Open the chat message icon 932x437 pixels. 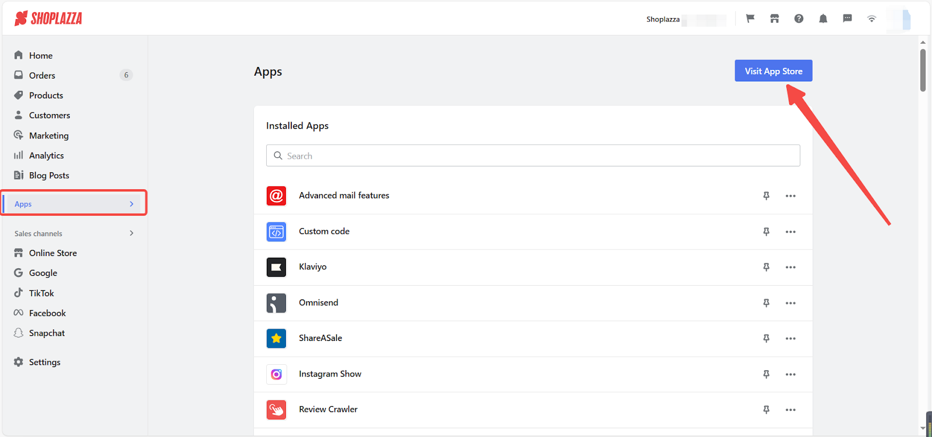coord(848,19)
